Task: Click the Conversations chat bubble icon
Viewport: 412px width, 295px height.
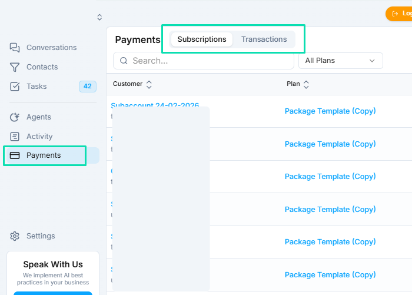Action: point(15,48)
